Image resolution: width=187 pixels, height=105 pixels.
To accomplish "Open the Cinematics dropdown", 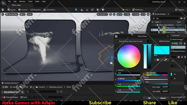I will click(x=50, y=10).
